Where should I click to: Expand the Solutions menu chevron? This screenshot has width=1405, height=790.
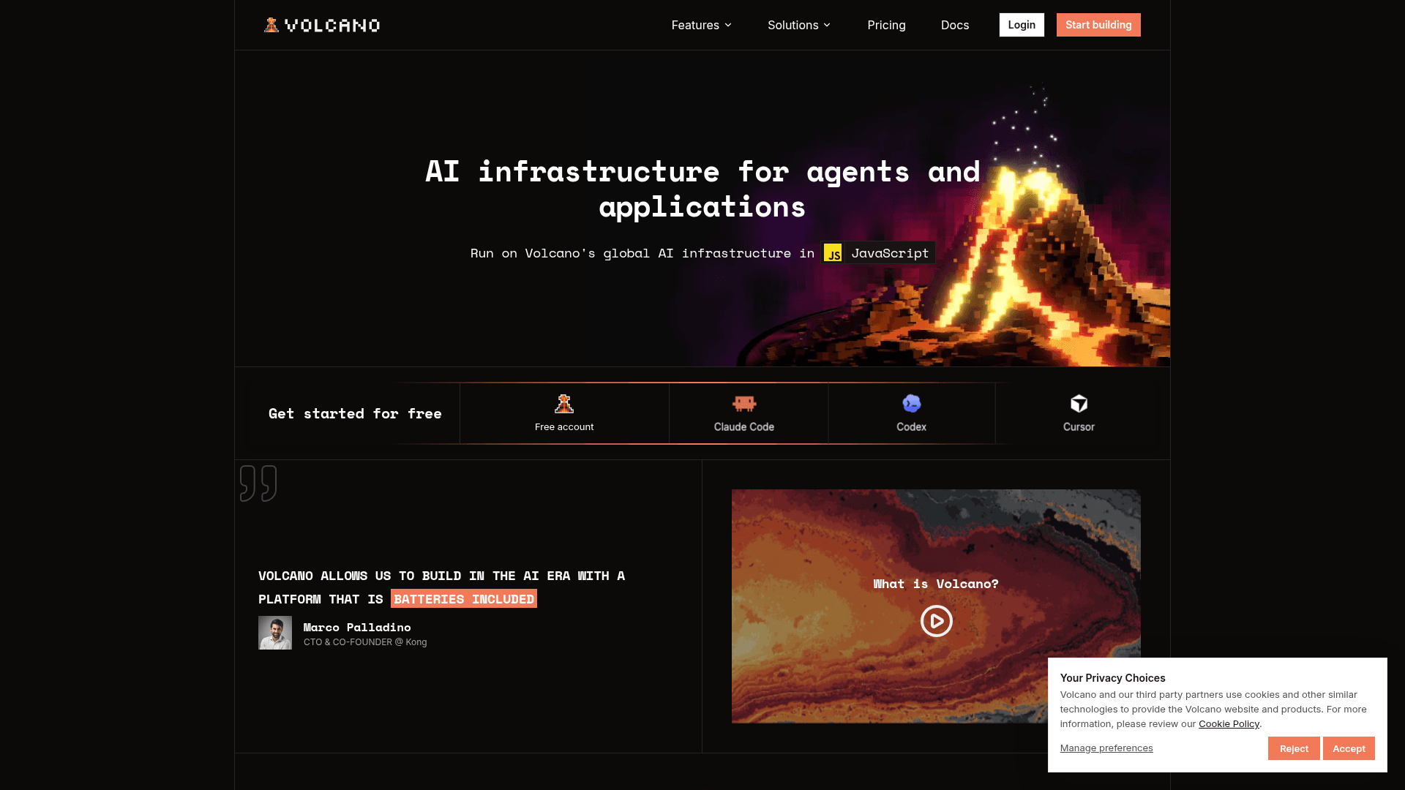[x=827, y=25]
